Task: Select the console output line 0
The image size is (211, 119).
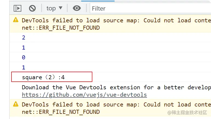Action: click(110, 57)
